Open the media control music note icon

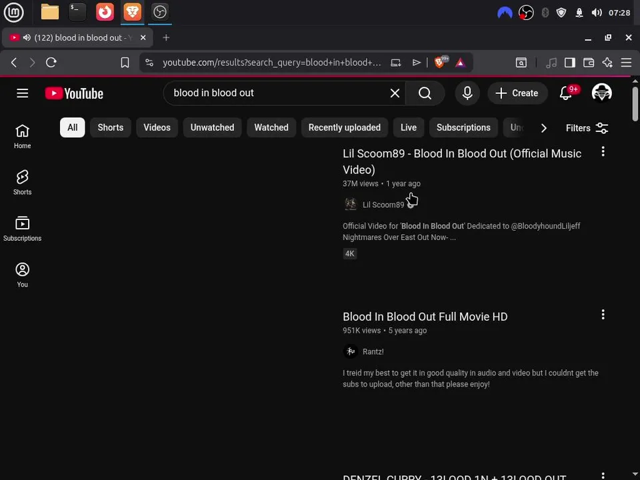click(x=551, y=63)
